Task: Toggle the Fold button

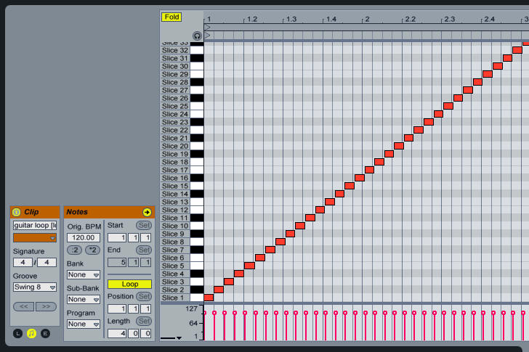Action: click(171, 17)
